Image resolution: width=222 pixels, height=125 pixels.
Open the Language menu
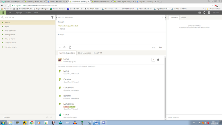[x=18, y=12]
